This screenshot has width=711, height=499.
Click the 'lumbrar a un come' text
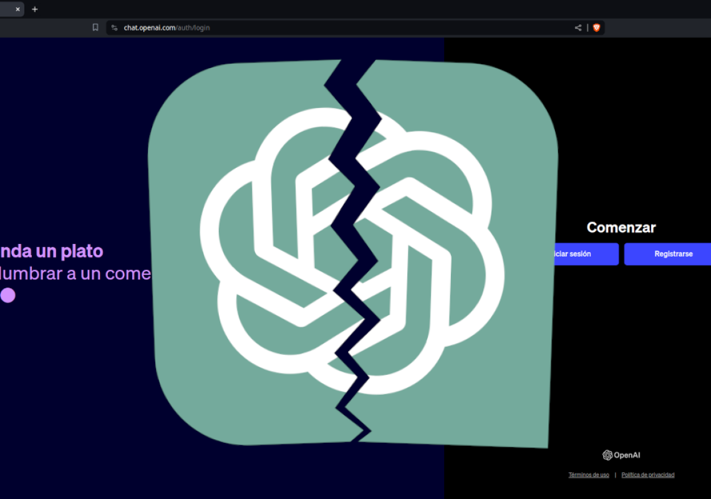[75, 274]
